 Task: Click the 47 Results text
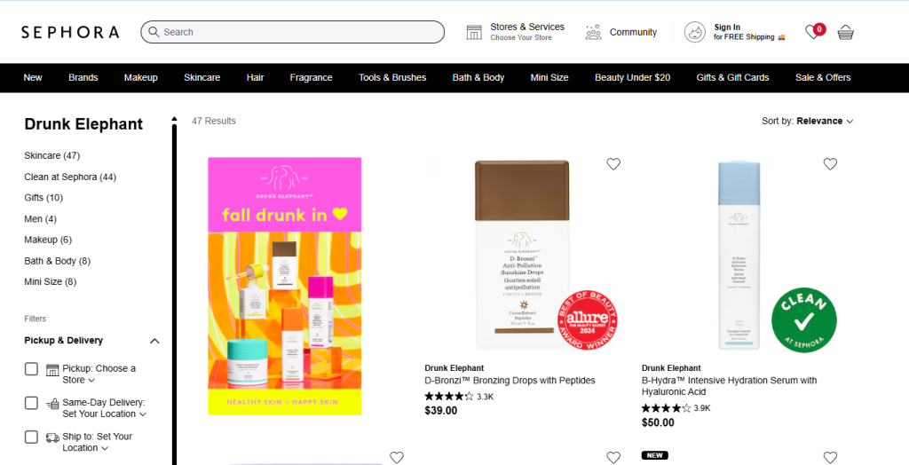click(214, 121)
